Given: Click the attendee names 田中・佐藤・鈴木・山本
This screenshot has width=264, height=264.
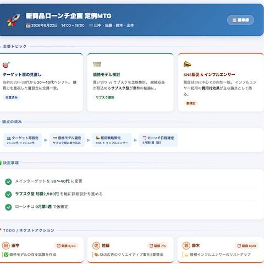Looking at the screenshot, I should [114, 25].
